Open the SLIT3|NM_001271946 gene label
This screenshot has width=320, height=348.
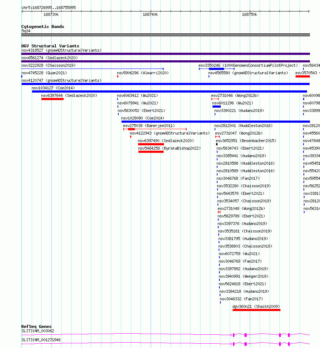[41, 340]
